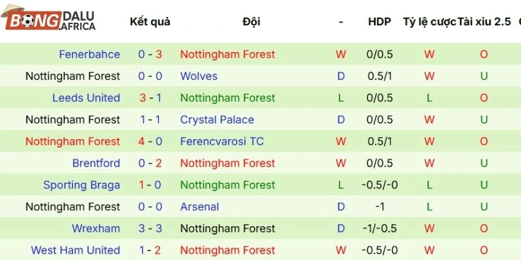Click the Đội column header
This screenshot has width=521, height=260.
pyautogui.click(x=251, y=21)
